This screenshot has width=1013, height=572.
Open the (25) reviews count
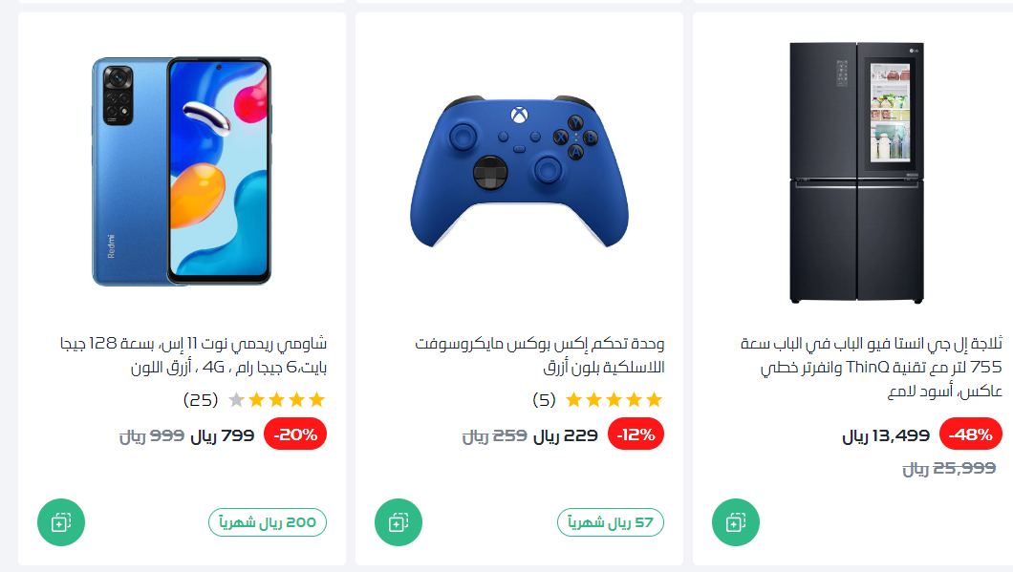201,400
